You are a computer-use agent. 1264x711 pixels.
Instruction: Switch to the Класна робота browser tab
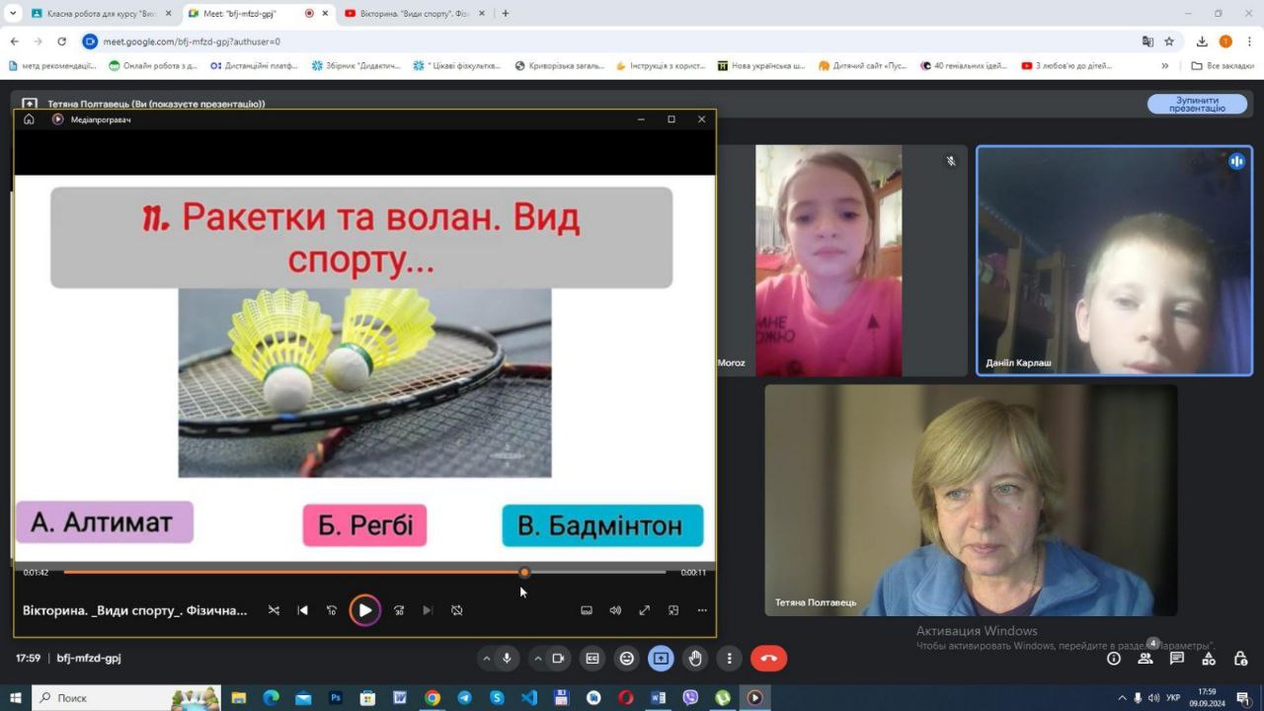pyautogui.click(x=99, y=14)
